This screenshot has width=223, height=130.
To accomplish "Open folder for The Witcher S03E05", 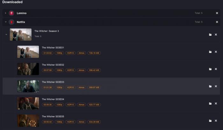I will tap(210, 121).
